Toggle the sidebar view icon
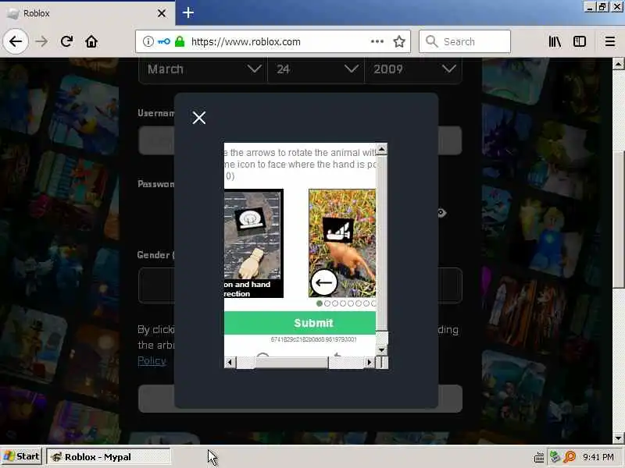The height and width of the screenshot is (468, 625). coord(580,41)
